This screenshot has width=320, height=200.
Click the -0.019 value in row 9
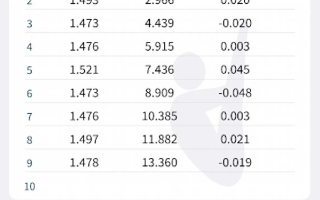235,163
